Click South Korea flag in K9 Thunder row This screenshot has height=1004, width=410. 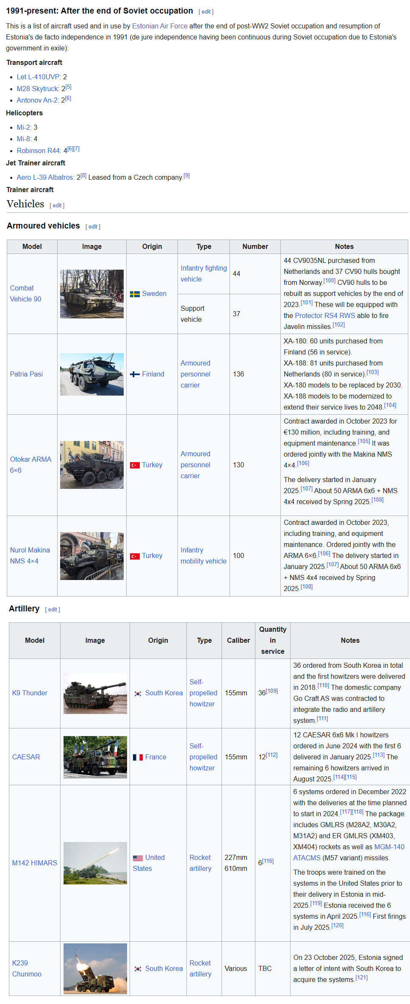tap(138, 693)
